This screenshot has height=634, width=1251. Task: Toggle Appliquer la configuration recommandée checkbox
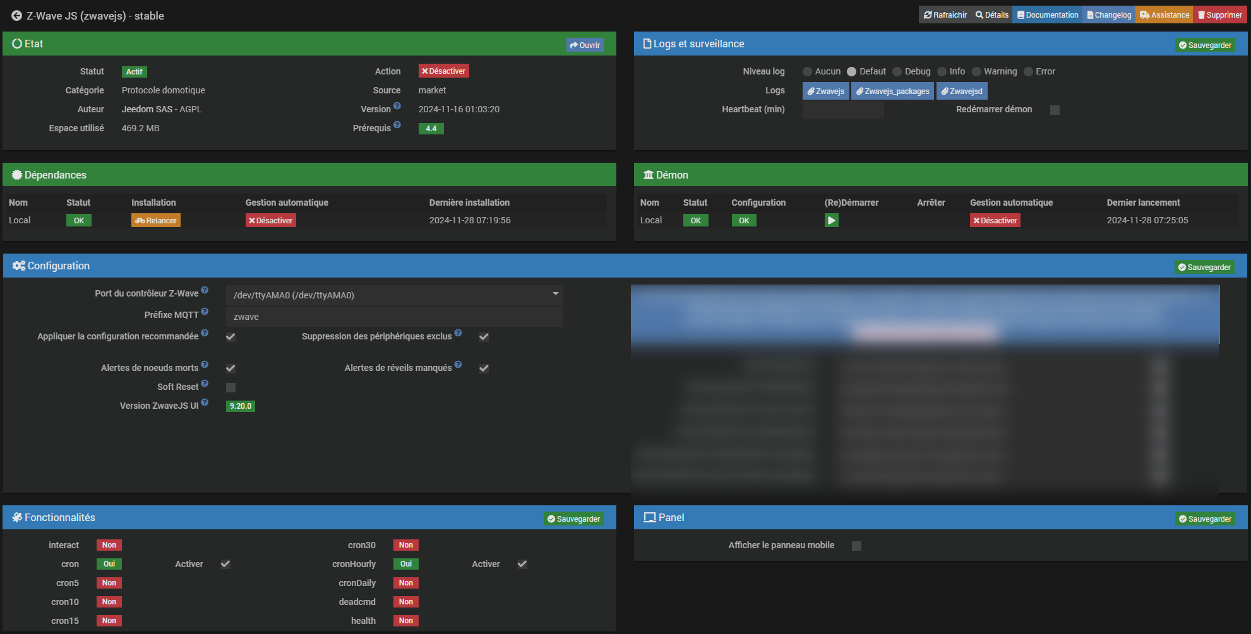point(230,337)
